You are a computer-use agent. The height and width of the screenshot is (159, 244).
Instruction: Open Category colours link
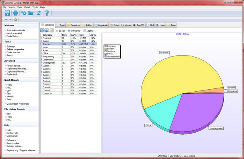point(15,146)
